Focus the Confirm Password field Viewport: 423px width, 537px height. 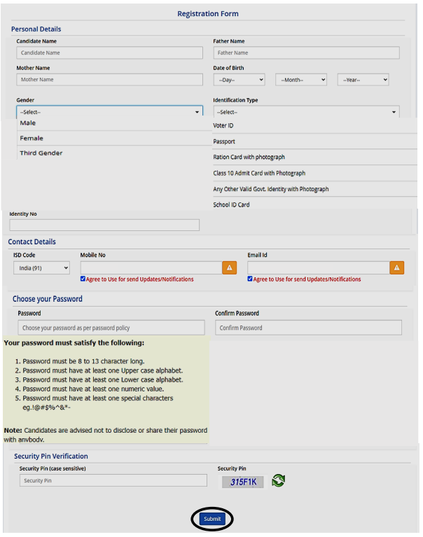click(308, 328)
